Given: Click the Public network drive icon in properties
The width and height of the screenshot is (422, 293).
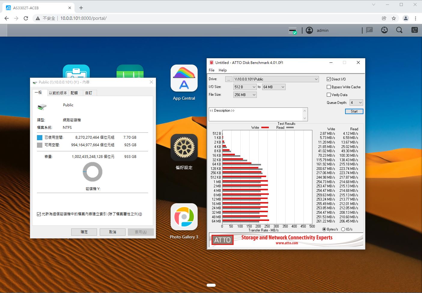Looking at the screenshot, I should [x=42, y=106].
